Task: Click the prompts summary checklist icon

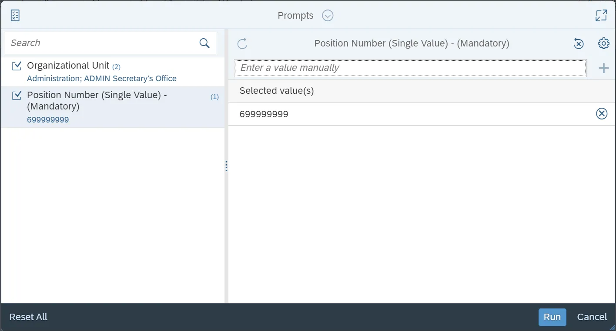Action: coord(15,16)
